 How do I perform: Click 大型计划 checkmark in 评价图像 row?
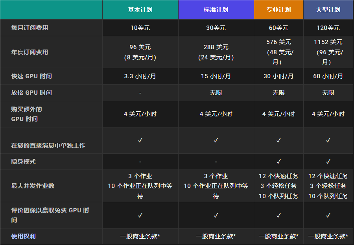click(x=328, y=215)
